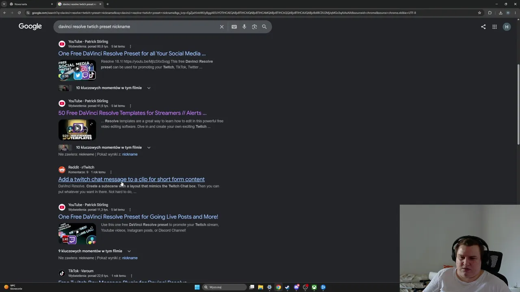Expand the 9 key moments dropdown
This screenshot has width=520, height=292.
[129, 251]
